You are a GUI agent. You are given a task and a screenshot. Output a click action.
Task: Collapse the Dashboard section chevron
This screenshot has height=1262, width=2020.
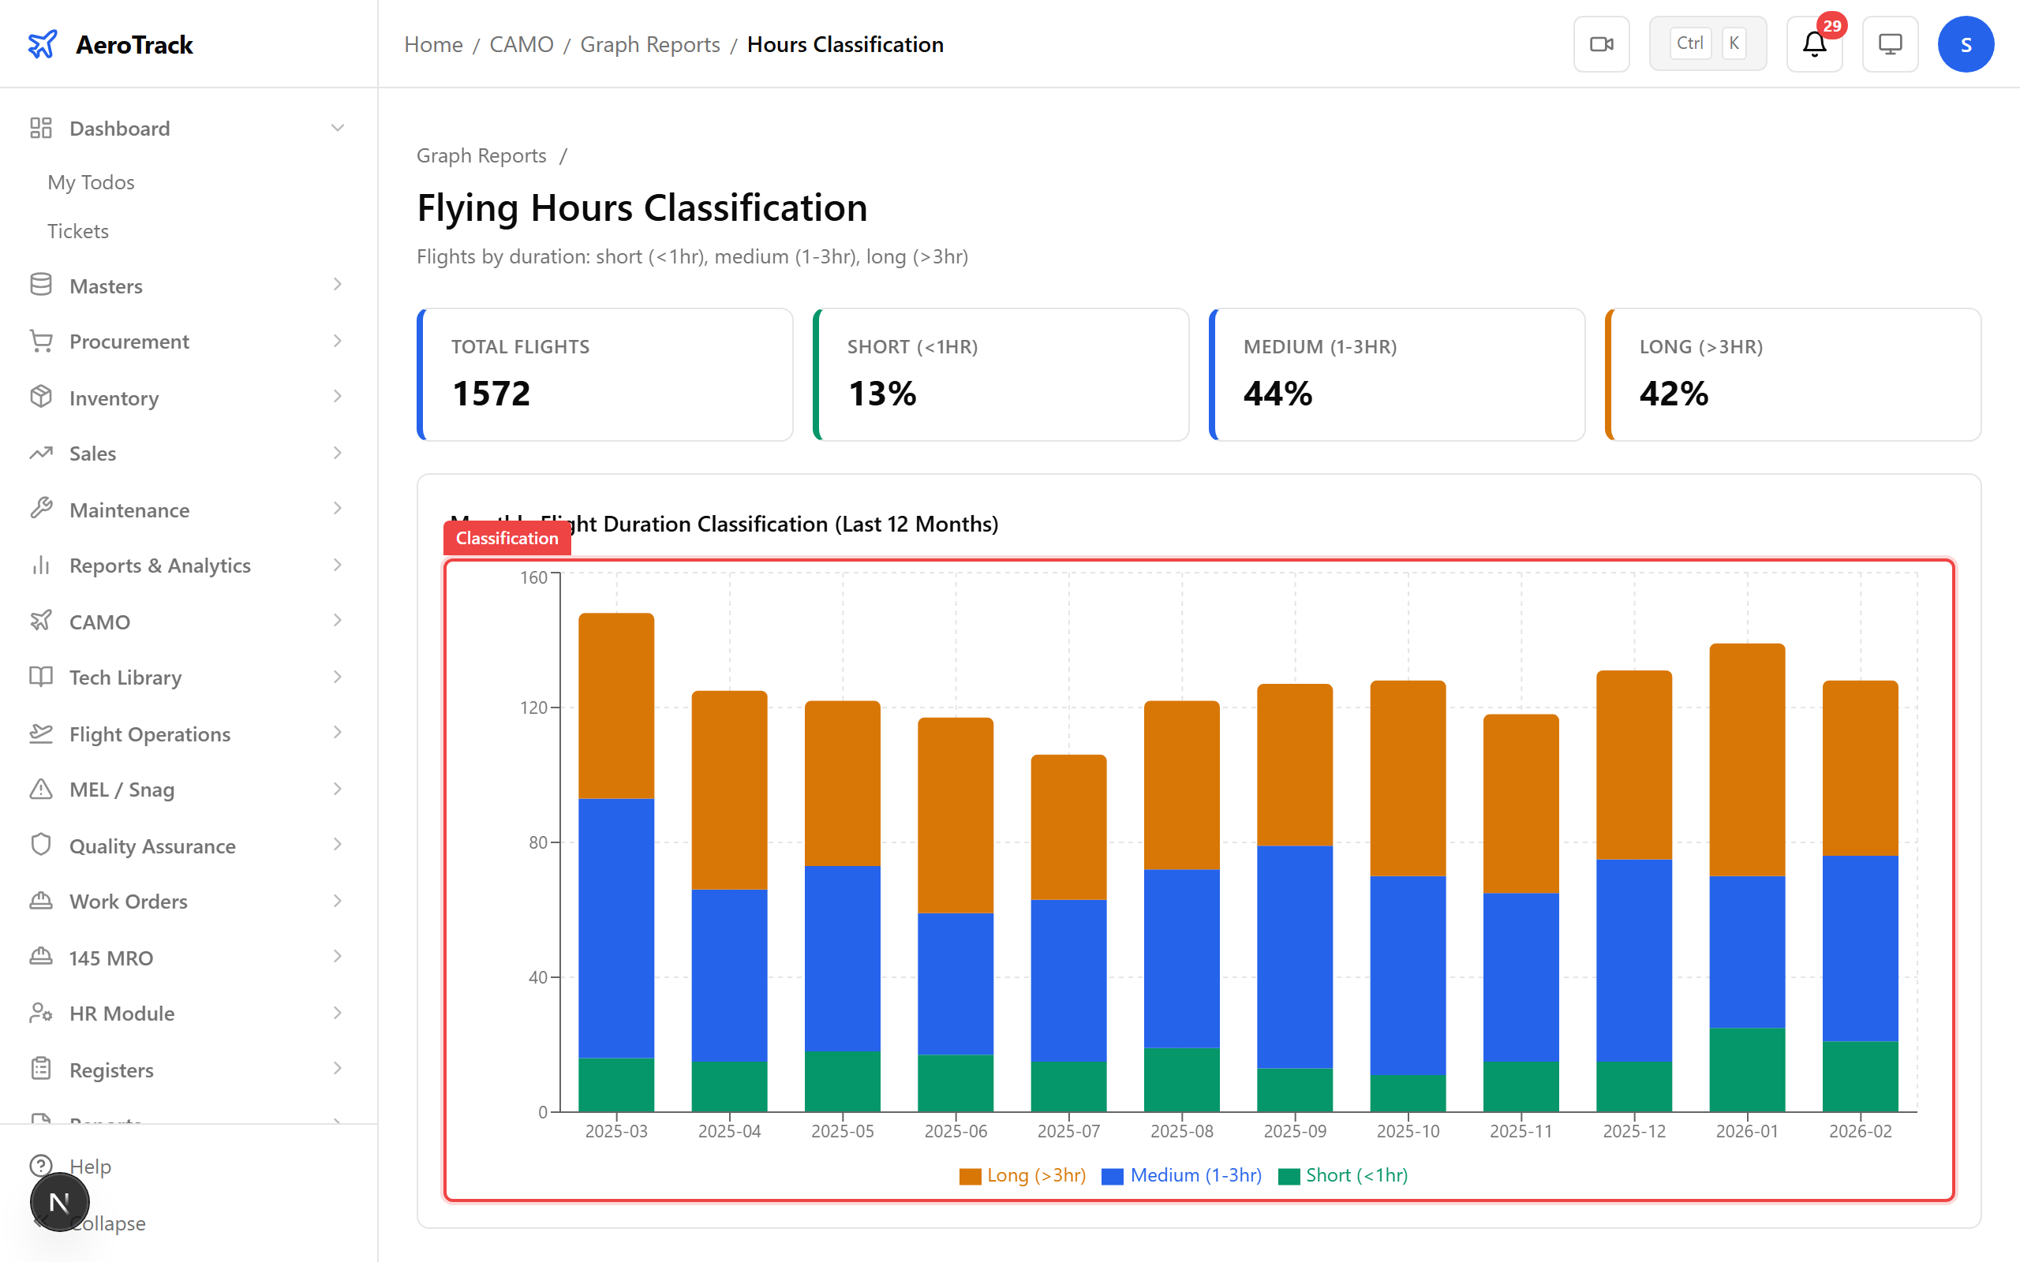click(337, 128)
